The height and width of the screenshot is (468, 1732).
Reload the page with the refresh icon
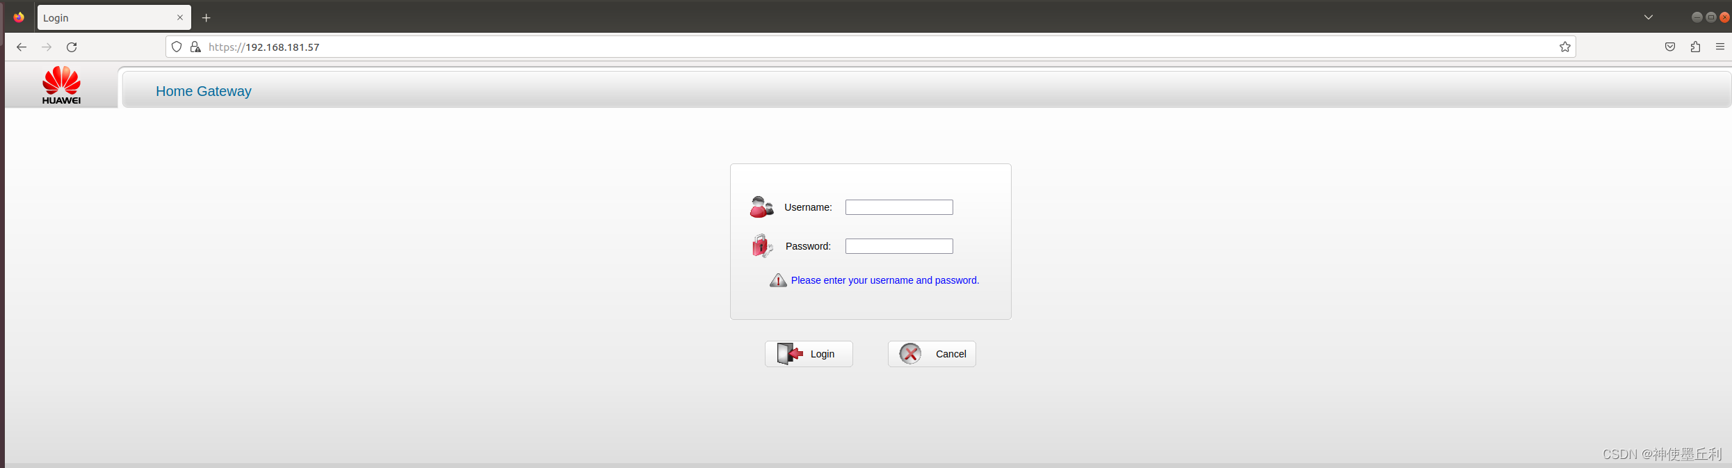[72, 47]
